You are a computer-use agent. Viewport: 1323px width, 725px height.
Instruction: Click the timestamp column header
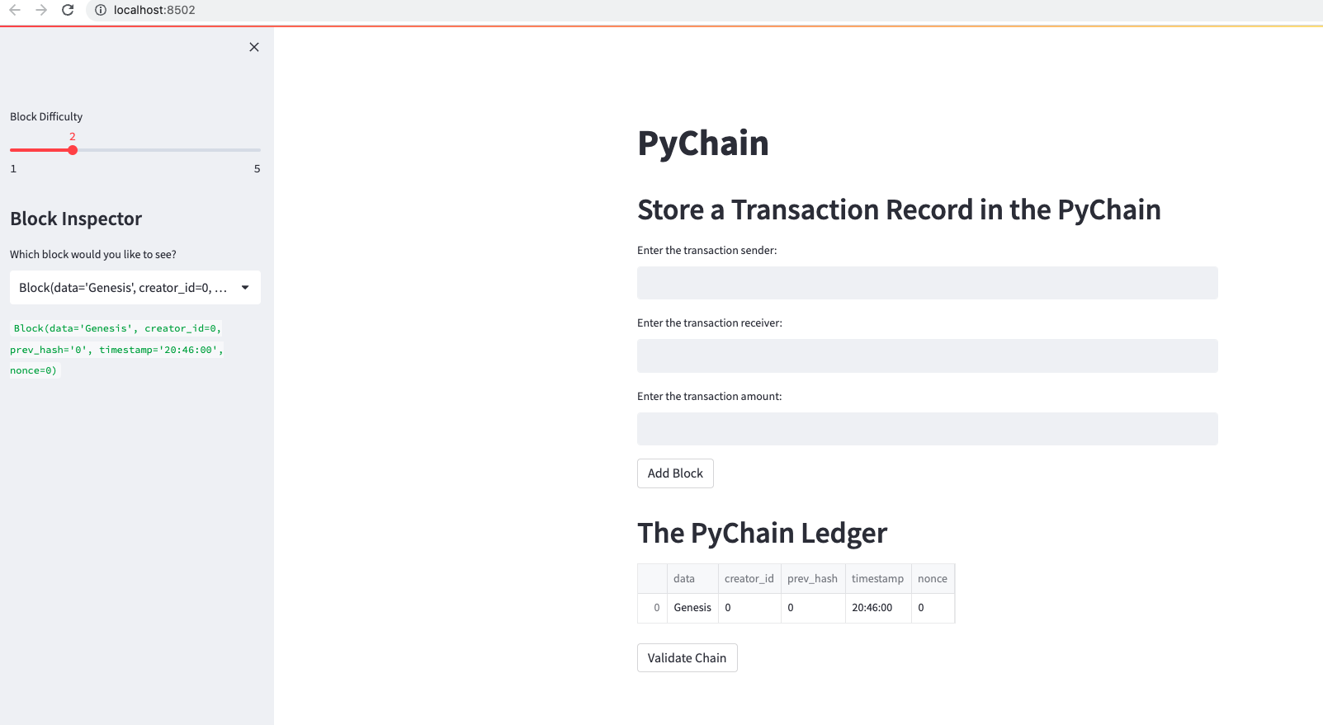tap(877, 578)
